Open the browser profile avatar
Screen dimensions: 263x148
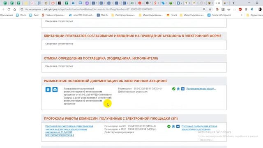pos(260,9)
